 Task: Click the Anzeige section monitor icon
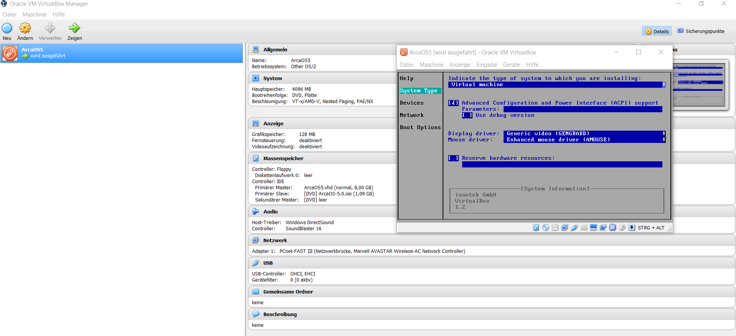tap(255, 123)
